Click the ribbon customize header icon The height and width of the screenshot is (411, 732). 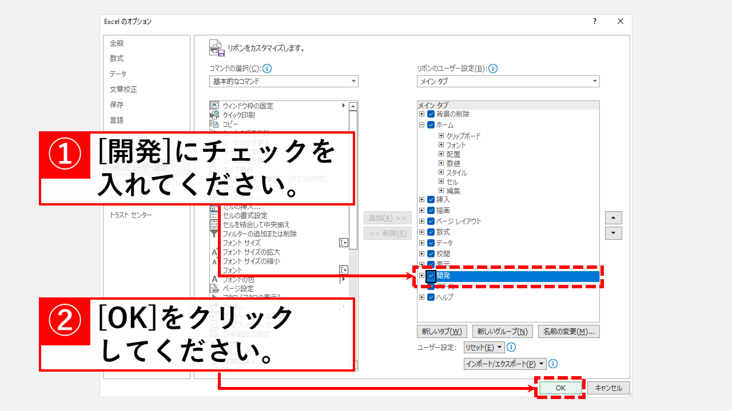tap(217, 48)
